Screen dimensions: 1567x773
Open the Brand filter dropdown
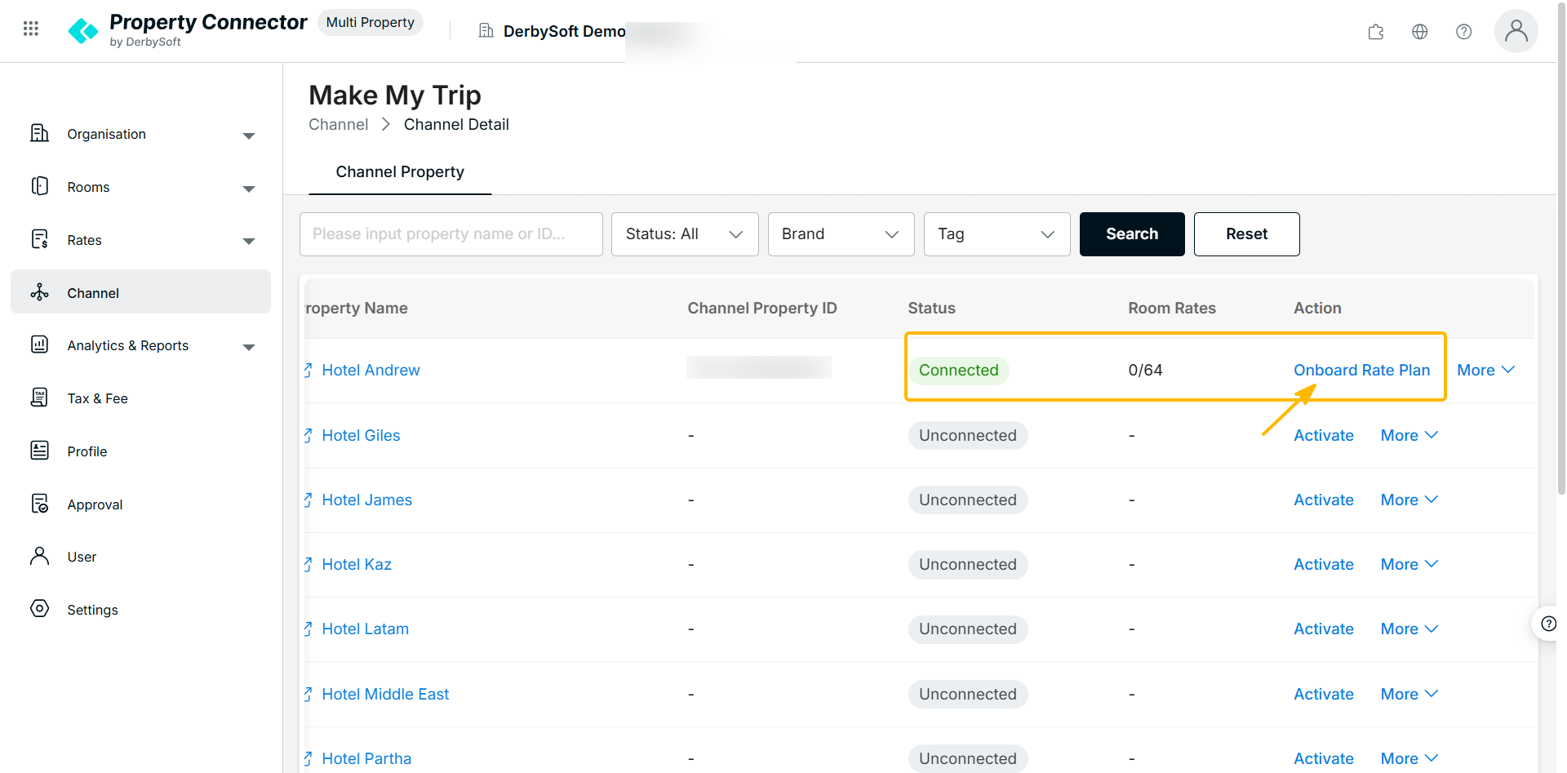(841, 234)
